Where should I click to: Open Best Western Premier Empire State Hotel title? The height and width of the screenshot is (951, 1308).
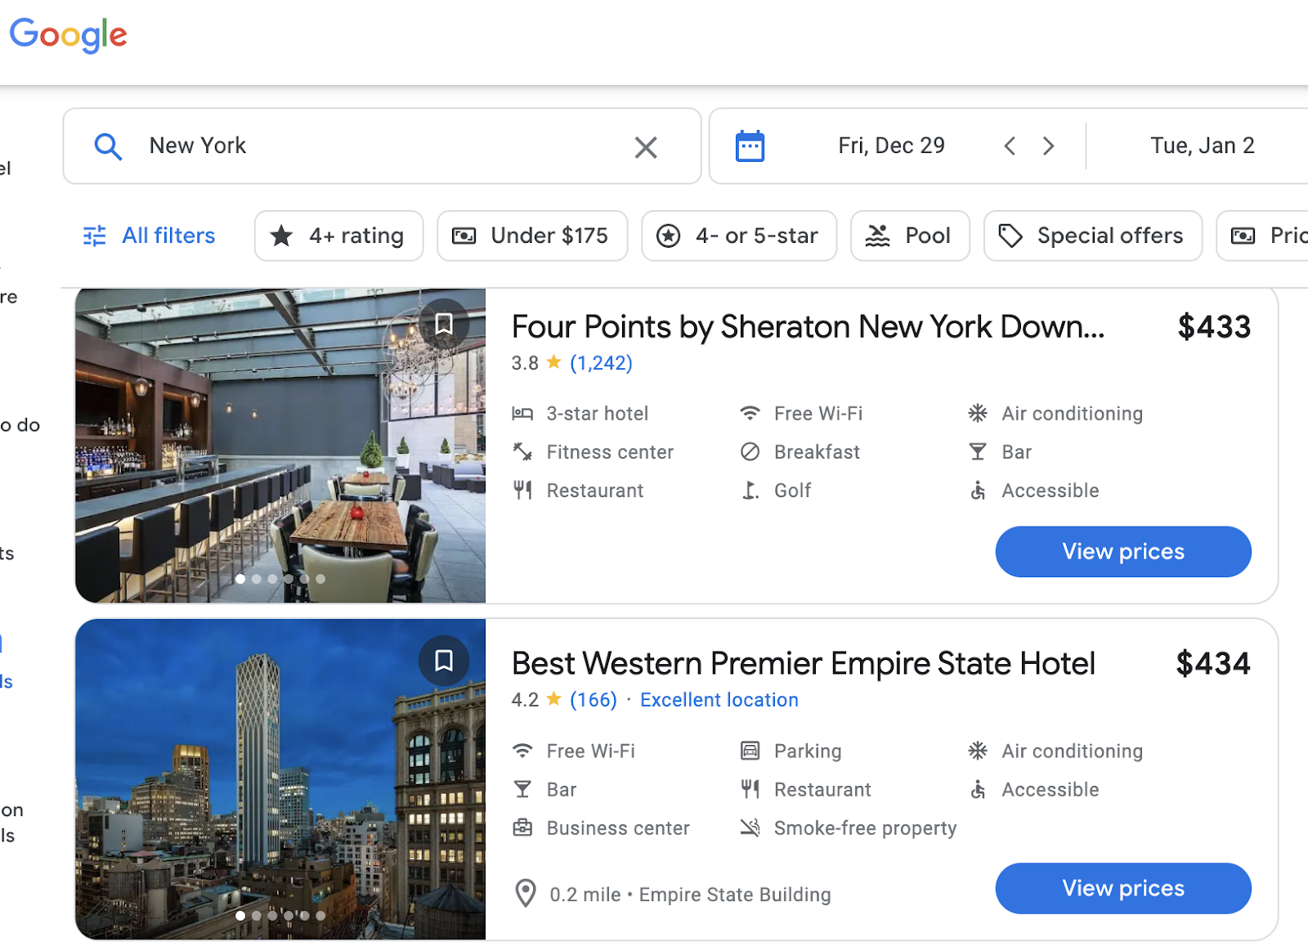(x=803, y=664)
